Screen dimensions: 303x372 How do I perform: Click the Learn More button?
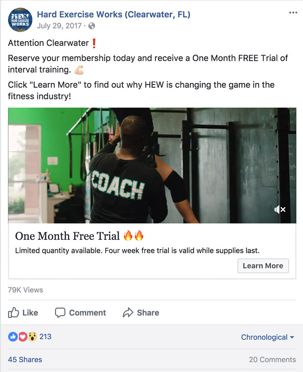point(263,266)
